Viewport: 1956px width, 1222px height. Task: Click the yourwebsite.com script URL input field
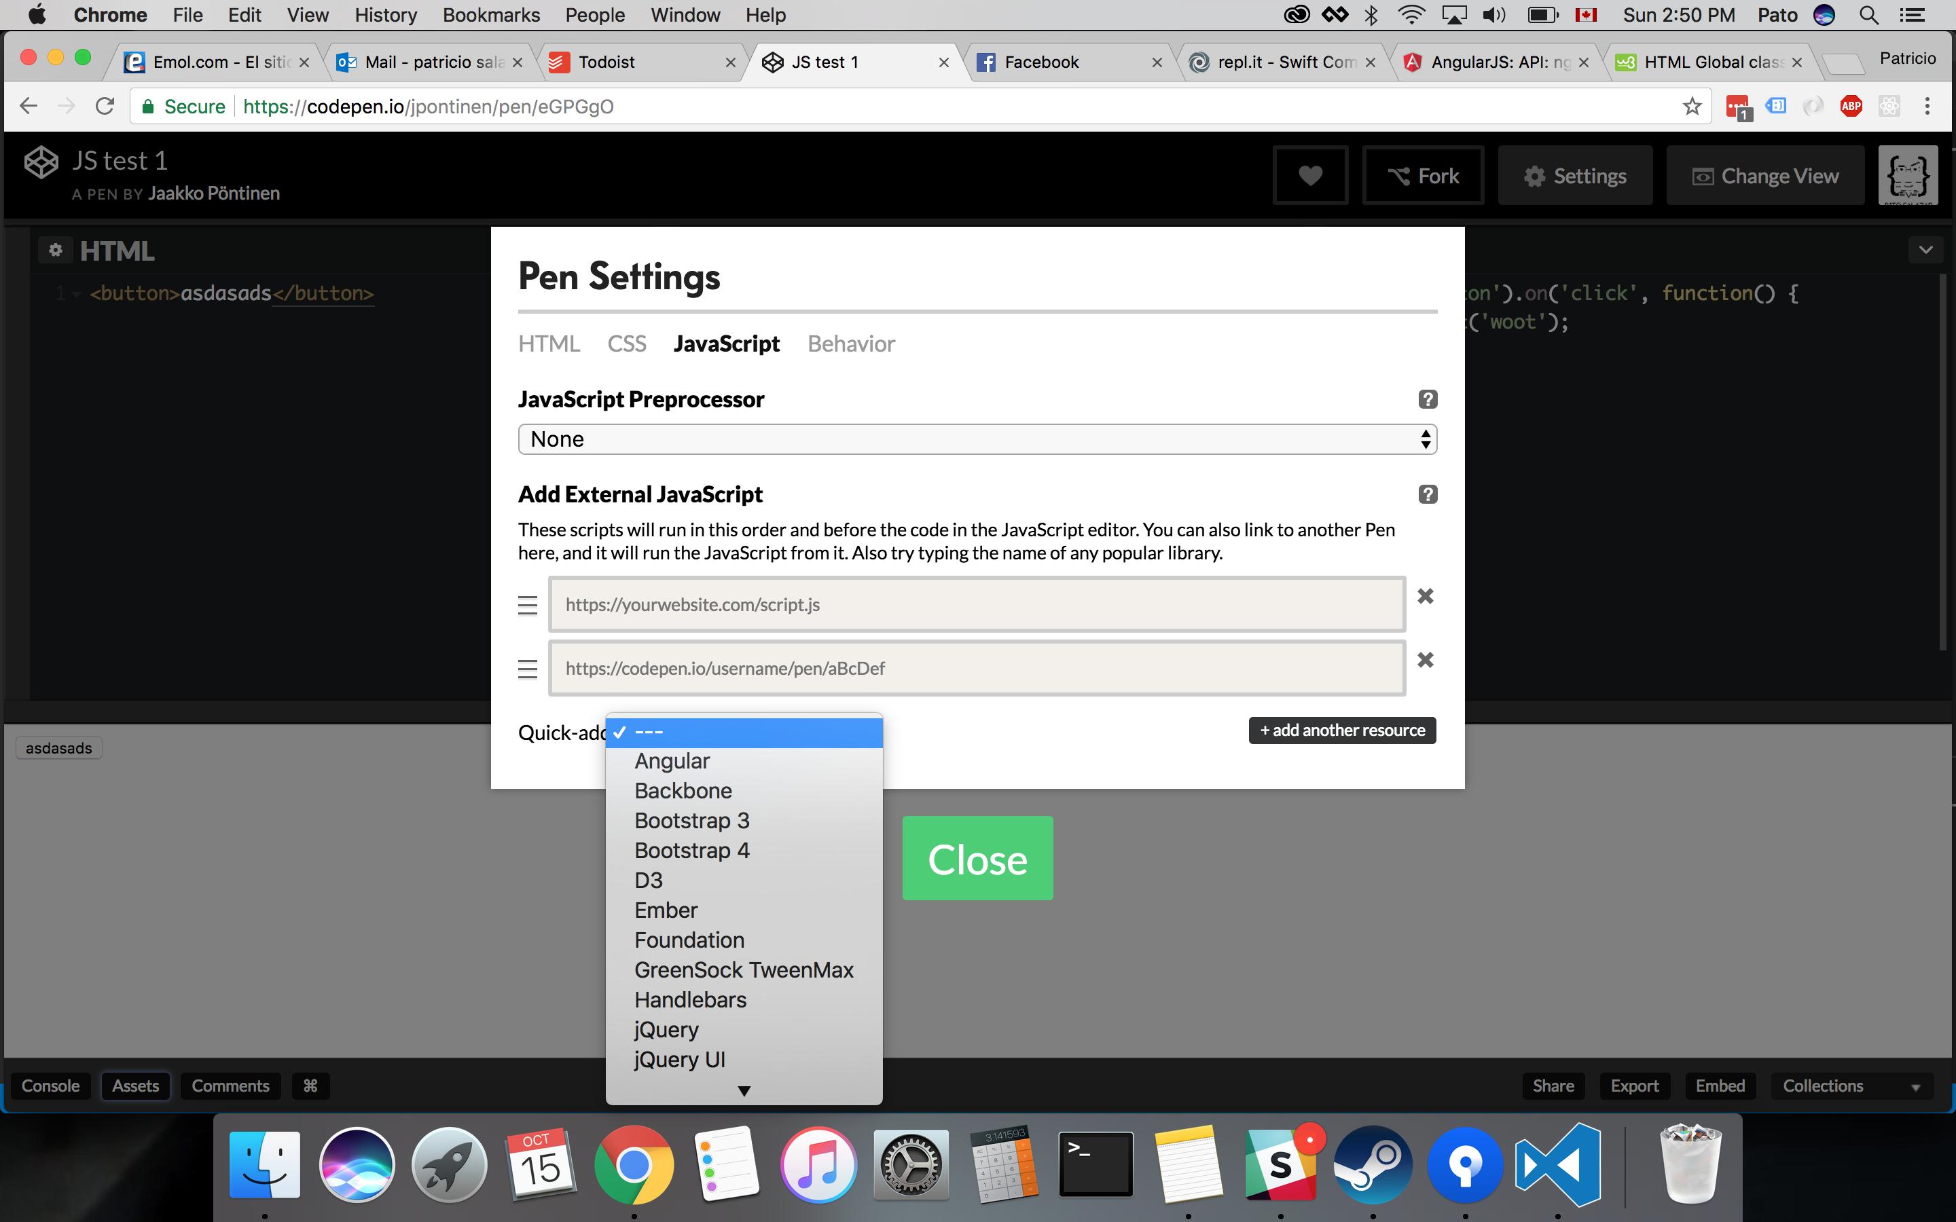(977, 604)
